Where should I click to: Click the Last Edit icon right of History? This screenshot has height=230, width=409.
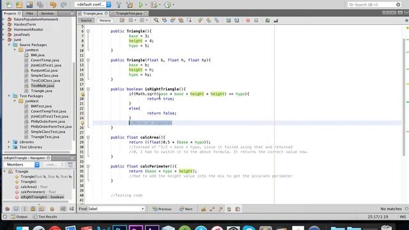click(122, 20)
